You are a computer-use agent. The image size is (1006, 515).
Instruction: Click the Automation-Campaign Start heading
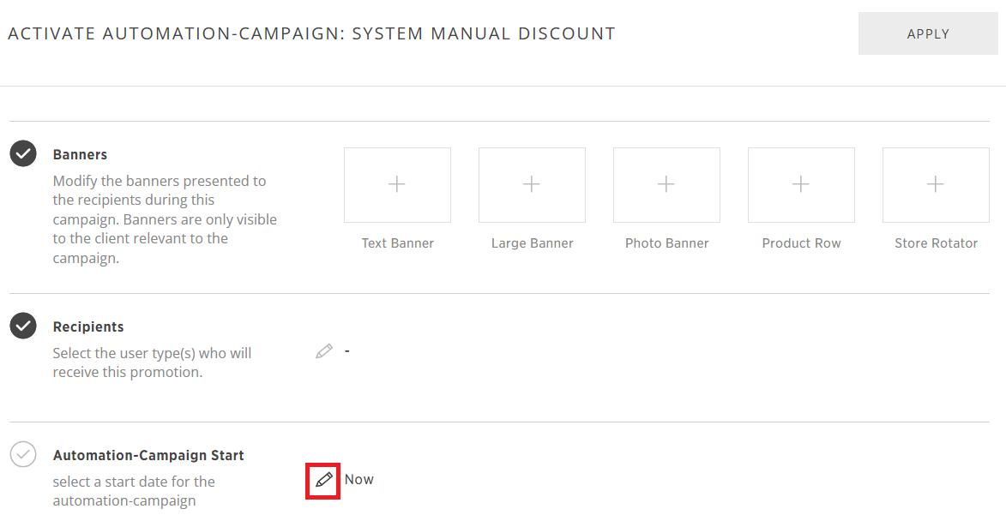pyautogui.click(x=149, y=455)
